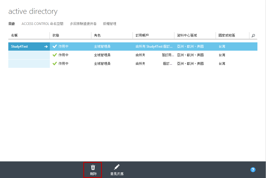Click the trash can delete icon
266x178 pixels.
[x=93, y=167]
